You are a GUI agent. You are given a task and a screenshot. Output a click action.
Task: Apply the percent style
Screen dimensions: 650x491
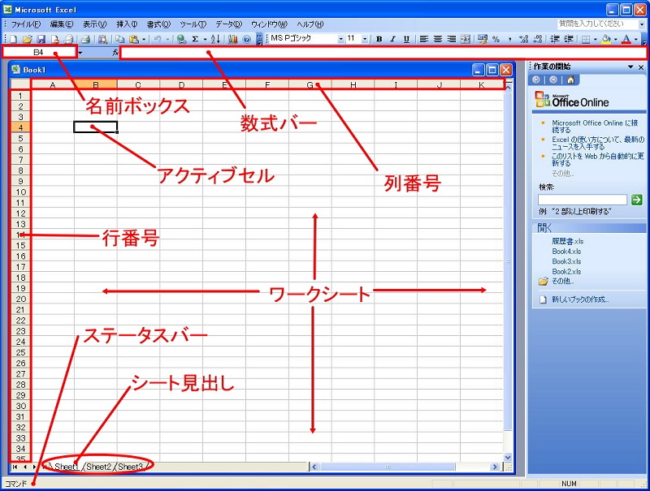(x=496, y=39)
